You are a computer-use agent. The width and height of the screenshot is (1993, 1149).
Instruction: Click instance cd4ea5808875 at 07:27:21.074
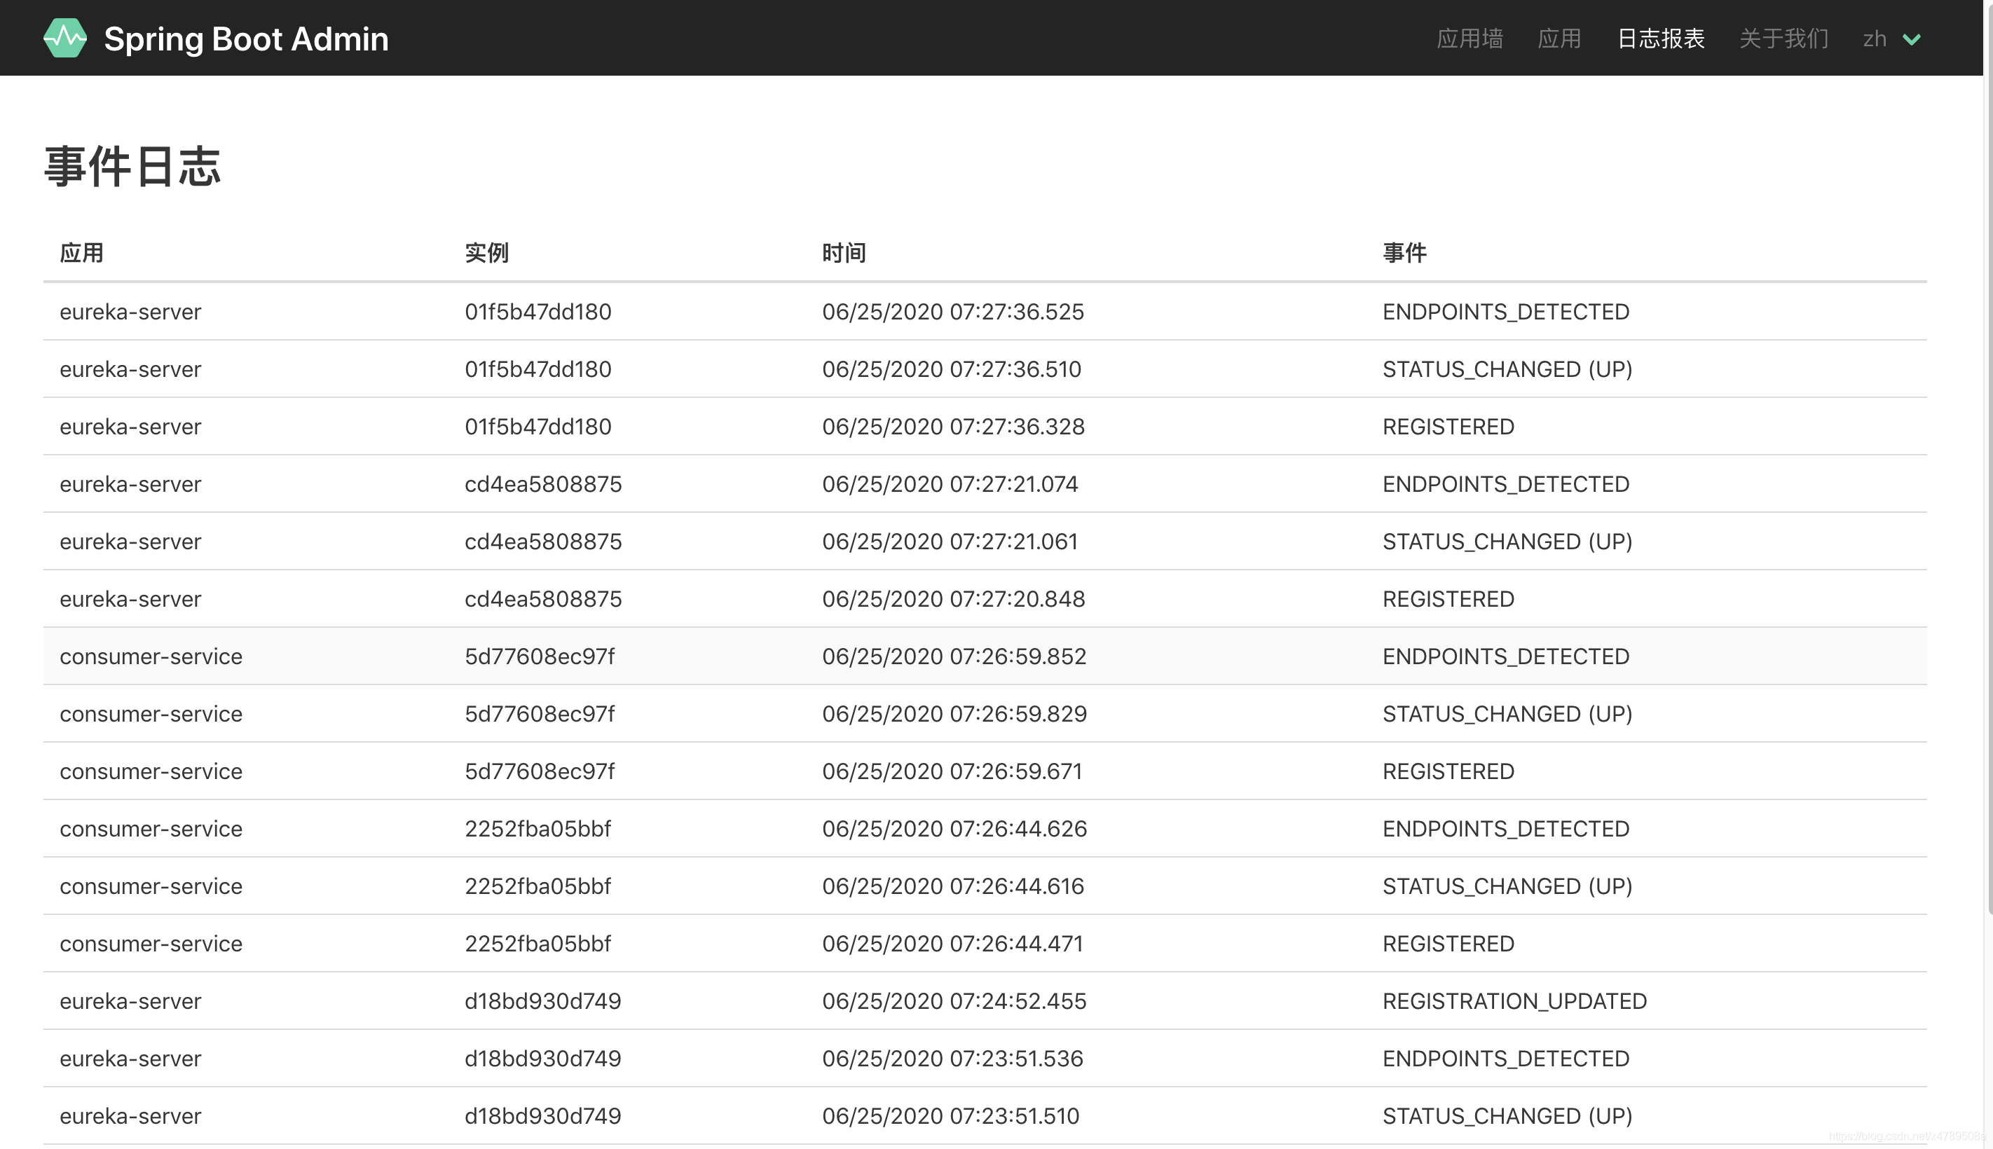pyautogui.click(x=543, y=485)
